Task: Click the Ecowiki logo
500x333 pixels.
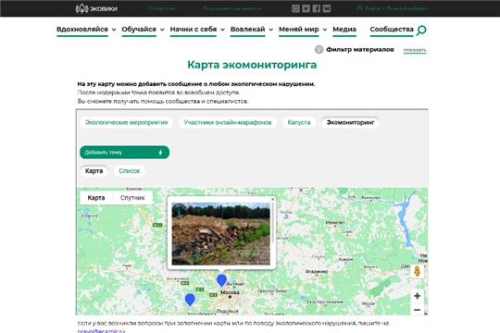Action: click(x=96, y=8)
